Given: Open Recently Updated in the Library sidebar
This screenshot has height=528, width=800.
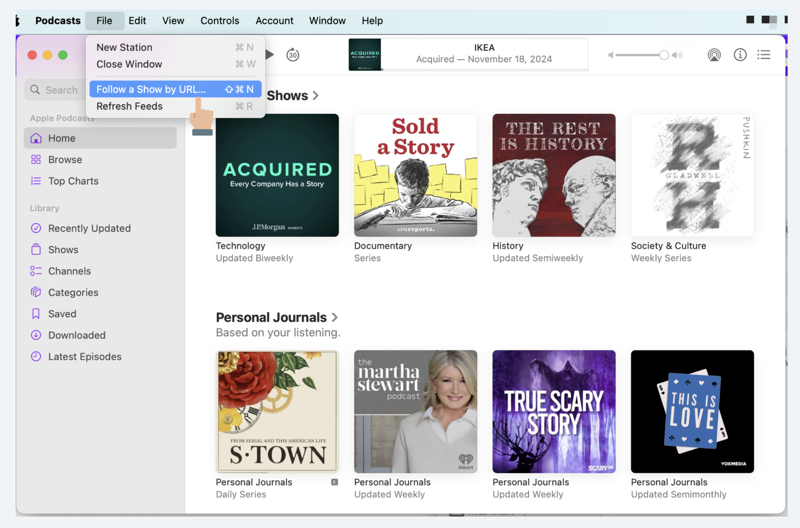Looking at the screenshot, I should 89,228.
